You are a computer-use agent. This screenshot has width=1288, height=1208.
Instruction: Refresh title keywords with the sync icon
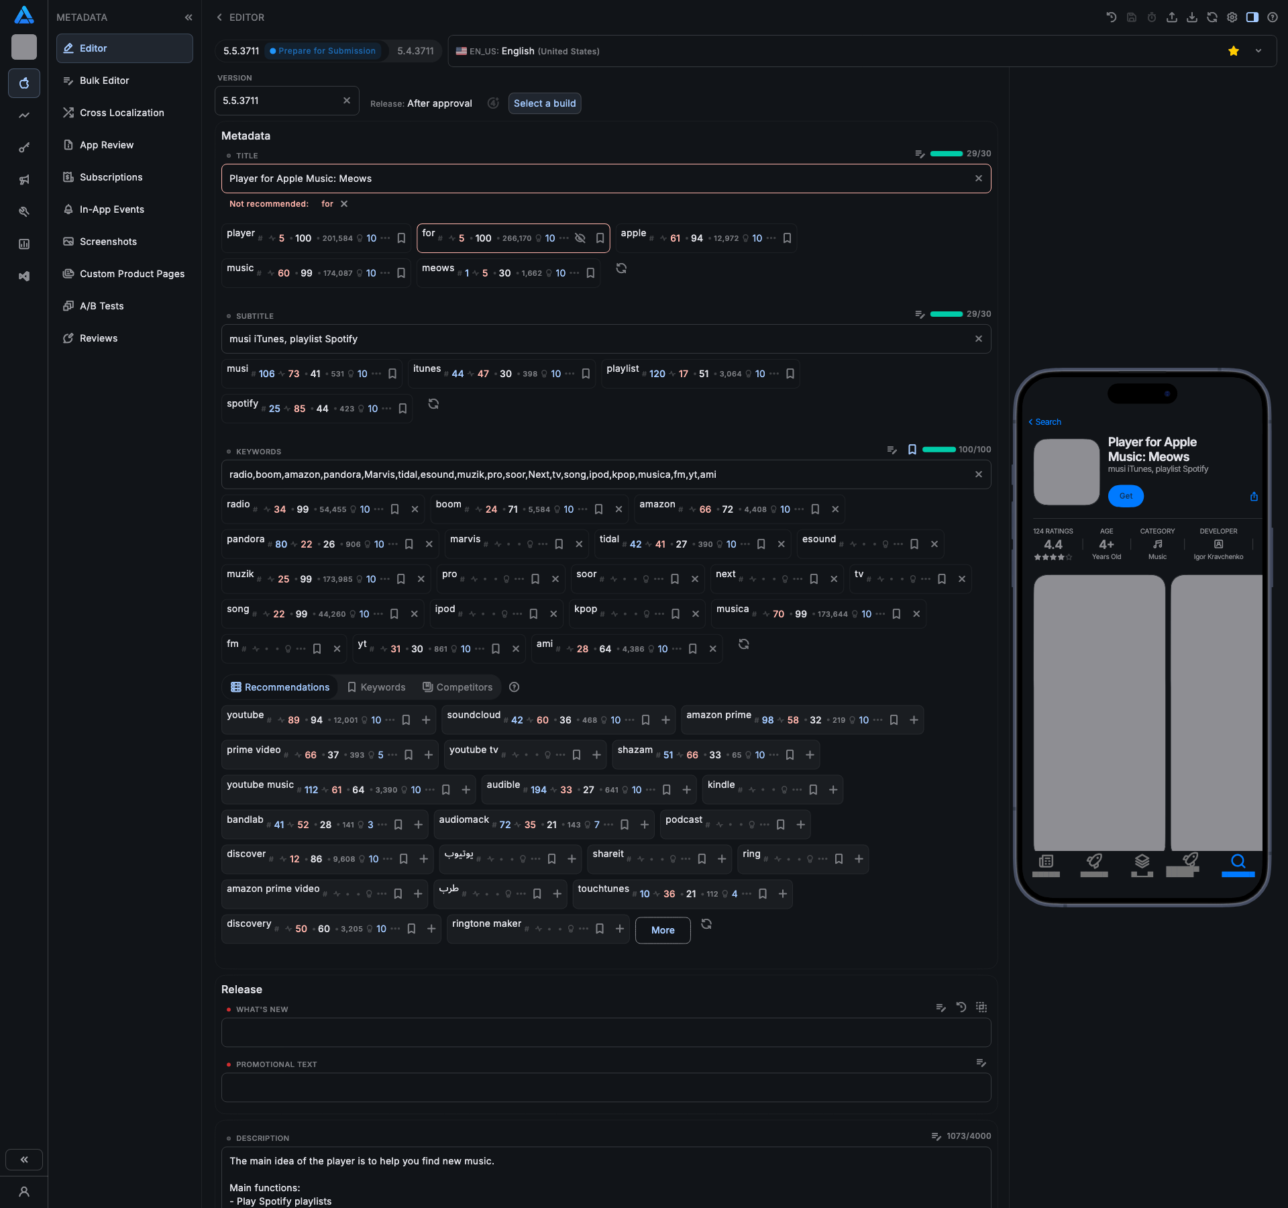tap(621, 268)
